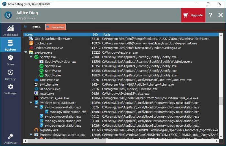Collapse synology-note-station.exe PID 5076 node

click(x=36, y=107)
